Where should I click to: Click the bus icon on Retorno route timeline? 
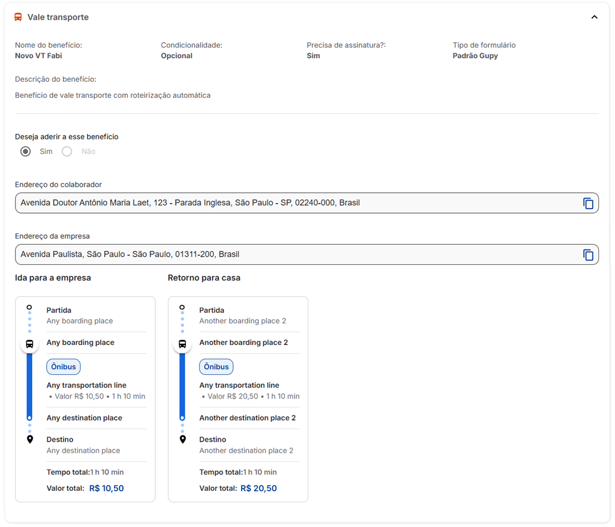[x=182, y=344]
